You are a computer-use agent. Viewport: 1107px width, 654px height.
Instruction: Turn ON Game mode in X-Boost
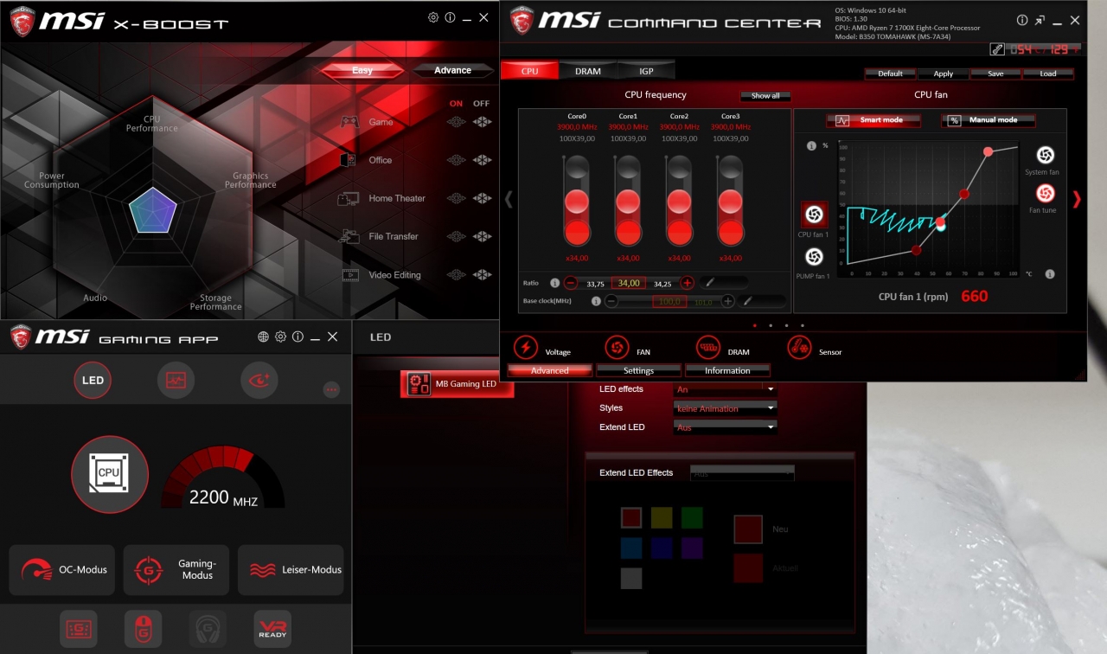point(456,122)
